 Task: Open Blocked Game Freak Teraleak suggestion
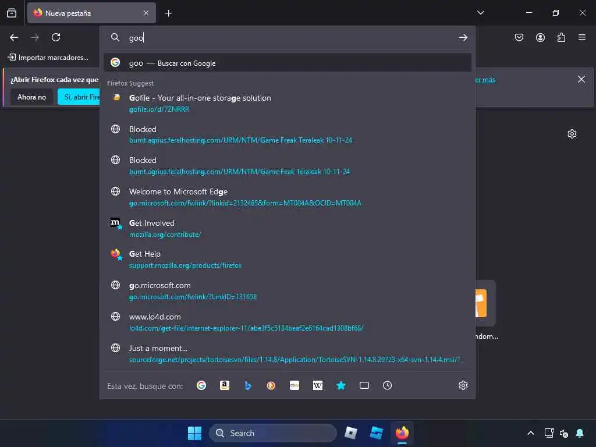click(x=288, y=134)
